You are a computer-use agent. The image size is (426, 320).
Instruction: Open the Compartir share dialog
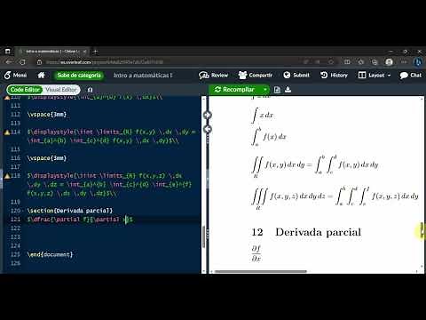coord(256,76)
